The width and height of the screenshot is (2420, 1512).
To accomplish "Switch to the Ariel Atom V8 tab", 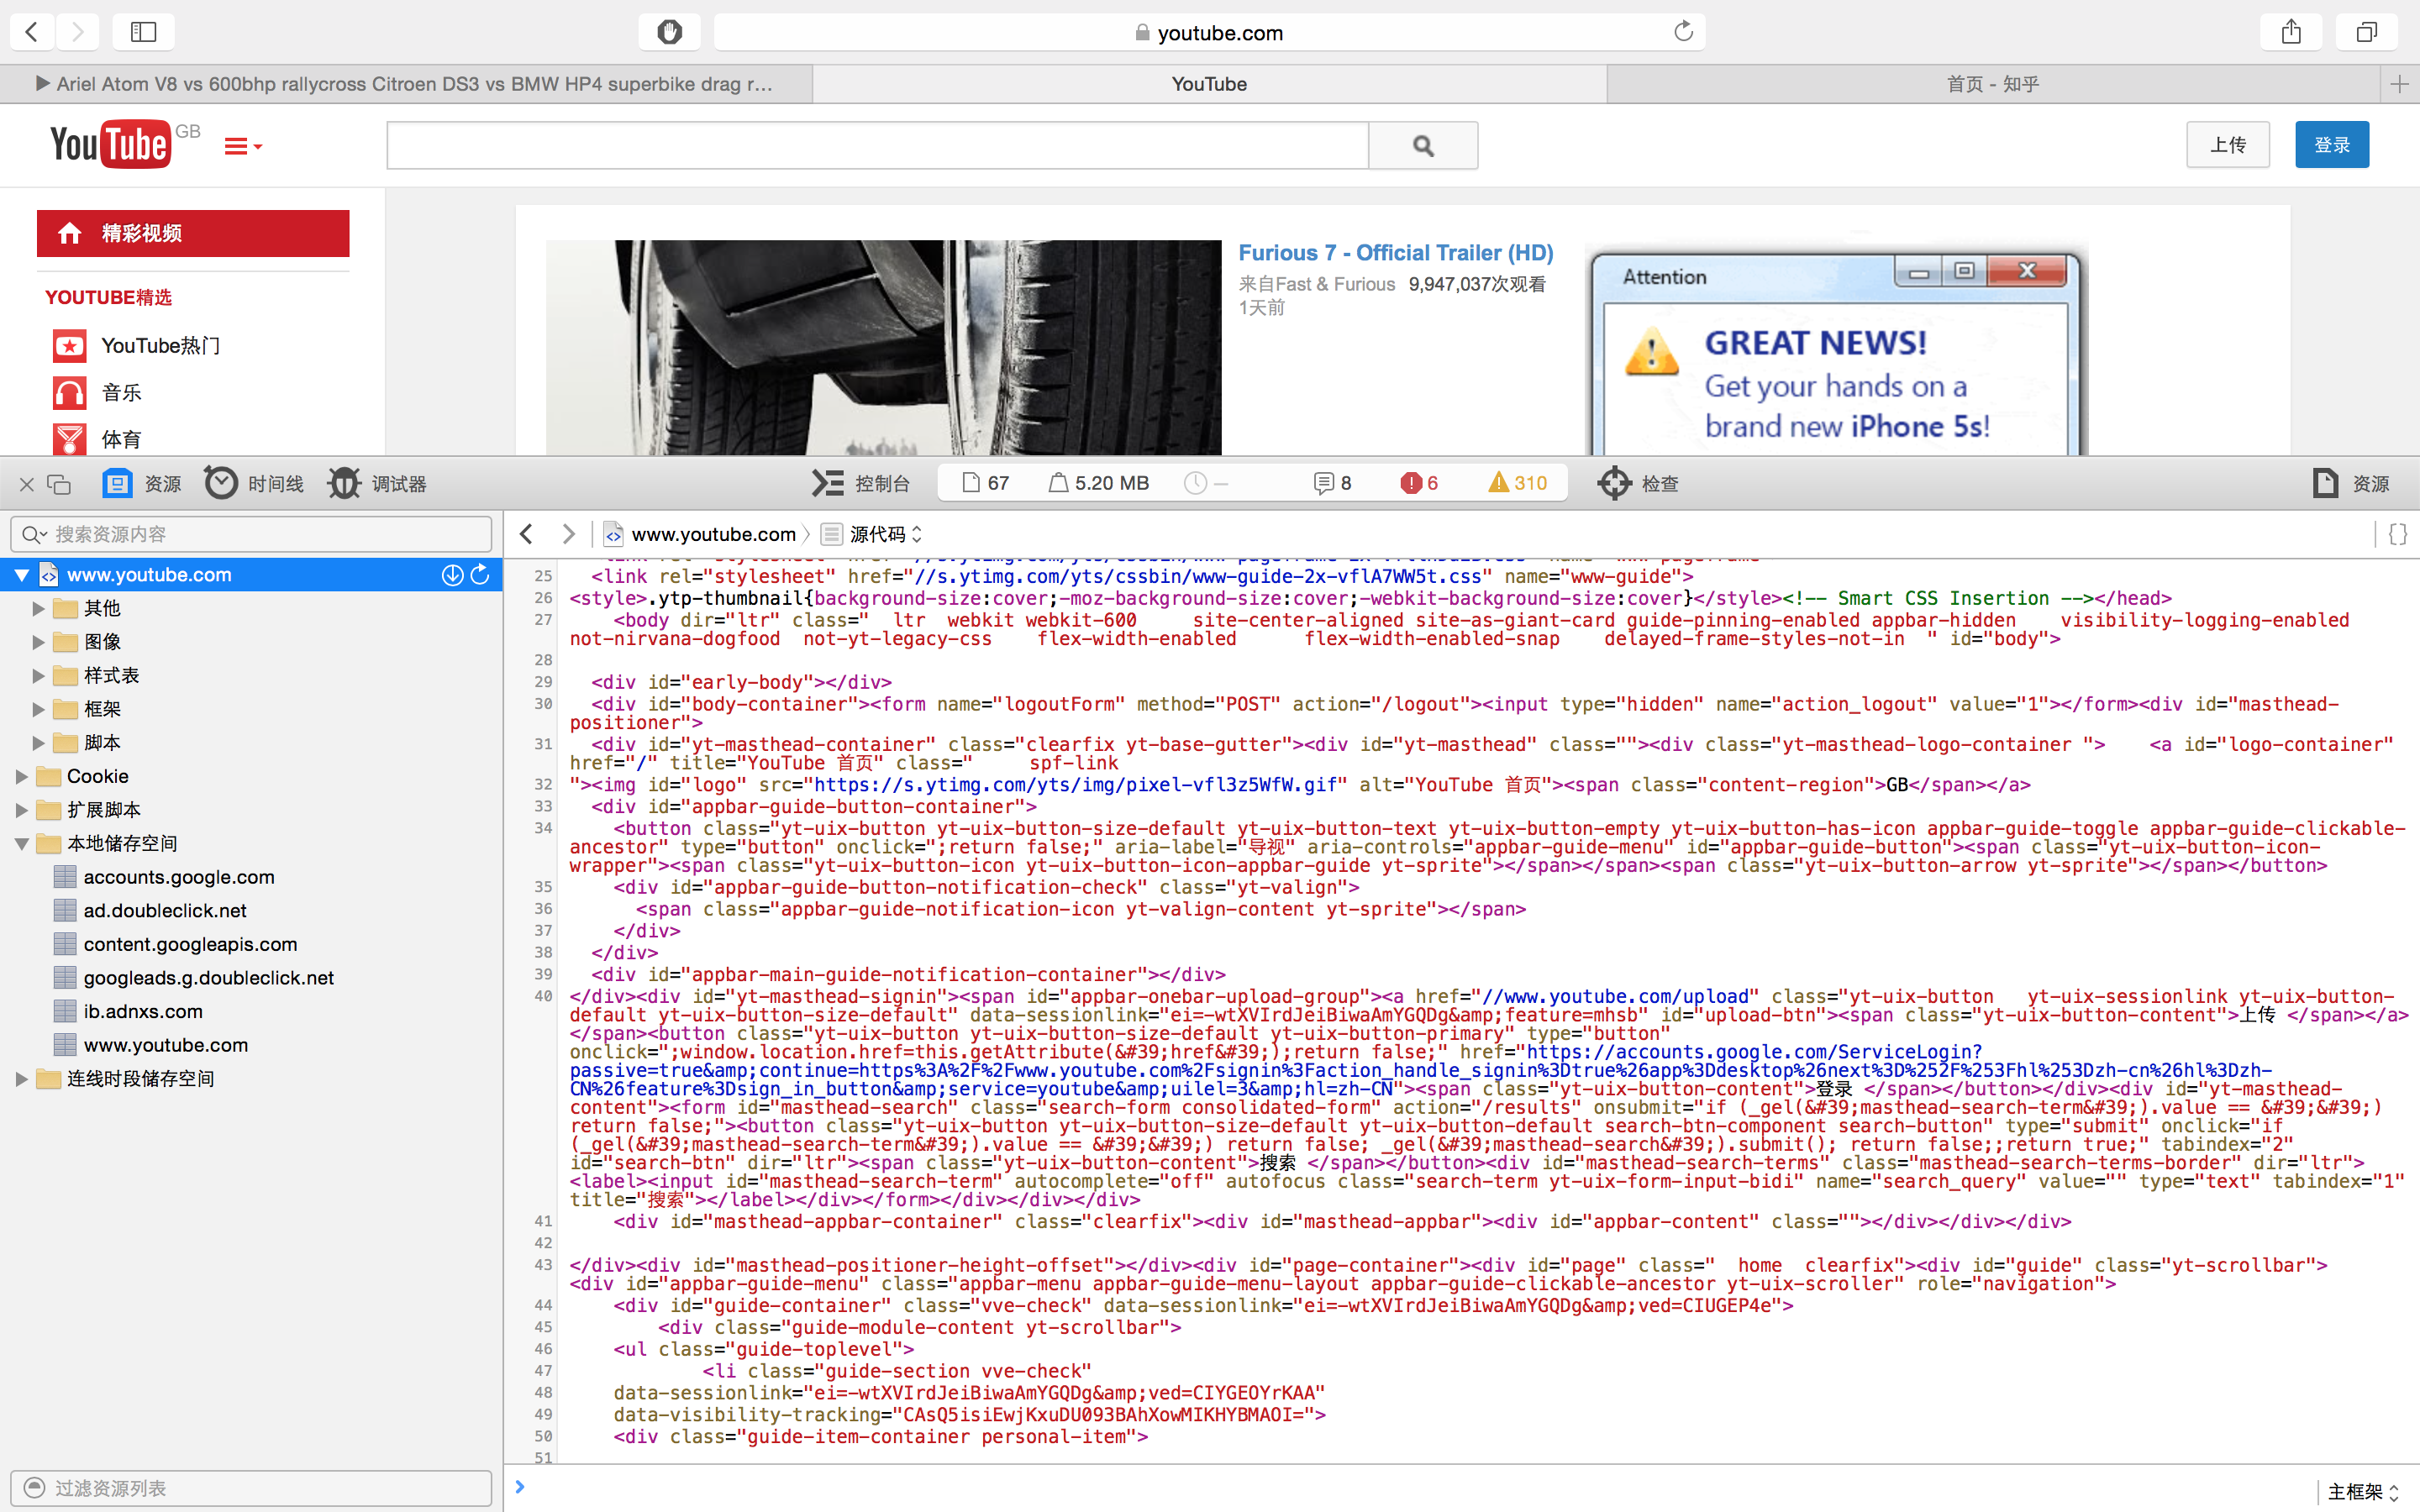I will click(406, 84).
